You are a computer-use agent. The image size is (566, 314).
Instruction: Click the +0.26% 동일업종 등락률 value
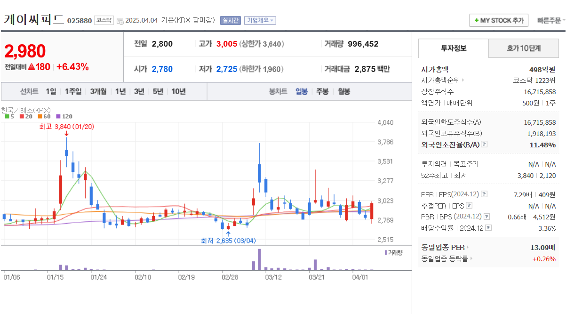(544, 258)
